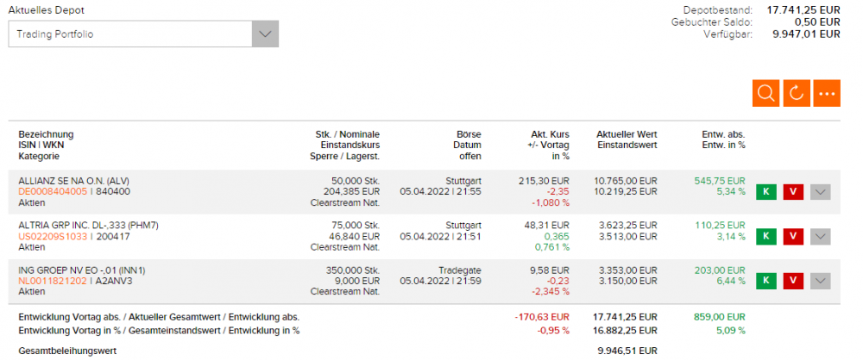Open Allianz ISIN link DE0008404005
This screenshot has width=863, height=360.
[53, 191]
